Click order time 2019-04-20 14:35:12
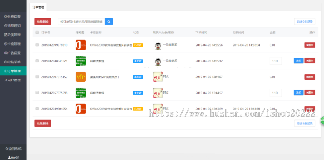The height and width of the screenshot is (160, 324). [209, 61]
